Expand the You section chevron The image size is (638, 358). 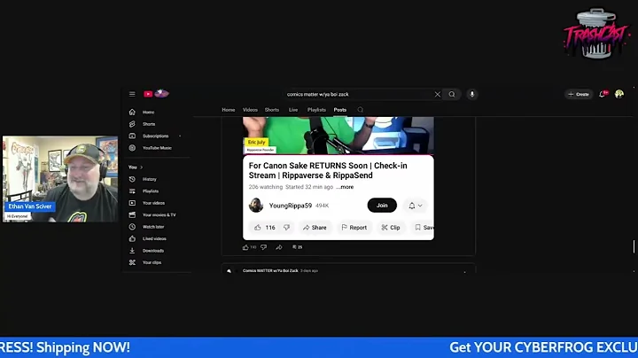[142, 167]
